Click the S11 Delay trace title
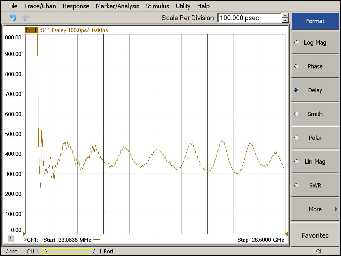Image resolution: width=341 pixels, height=256 pixels. tap(74, 30)
